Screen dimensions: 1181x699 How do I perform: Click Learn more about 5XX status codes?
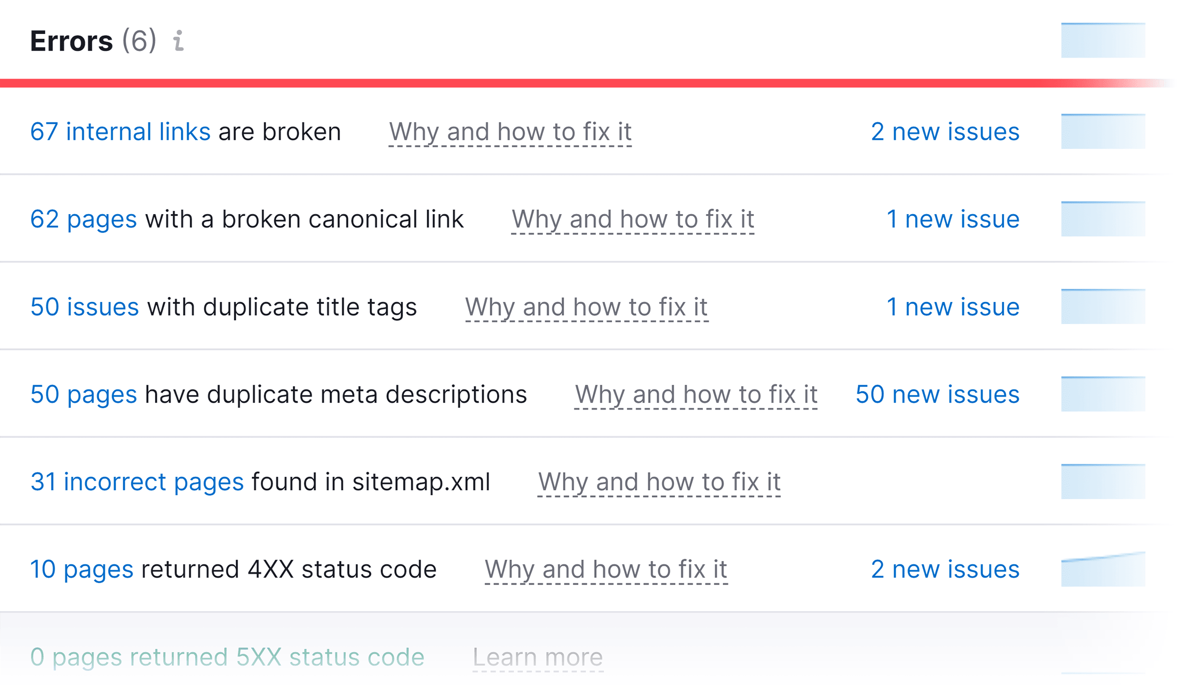tap(538, 656)
